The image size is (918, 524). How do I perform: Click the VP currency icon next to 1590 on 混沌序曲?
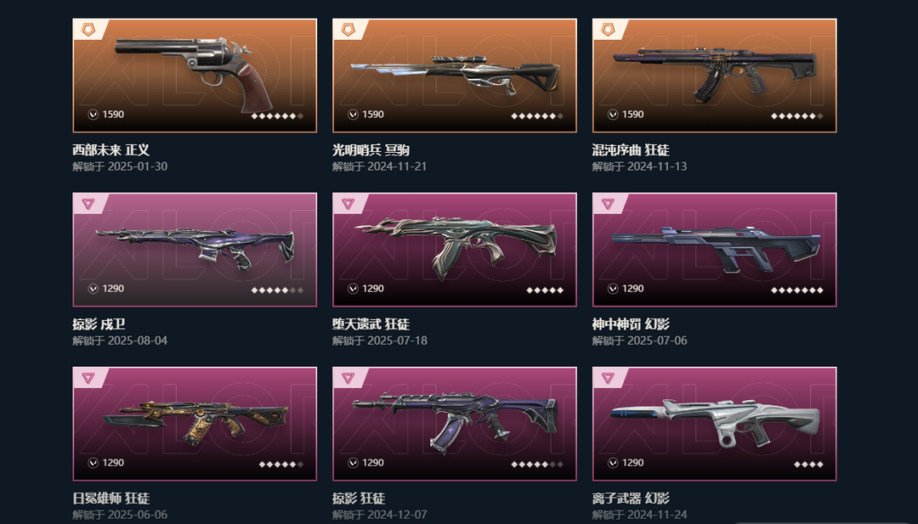[613, 115]
